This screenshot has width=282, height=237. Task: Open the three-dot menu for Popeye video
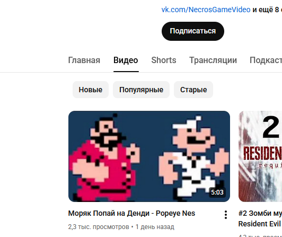point(226,215)
